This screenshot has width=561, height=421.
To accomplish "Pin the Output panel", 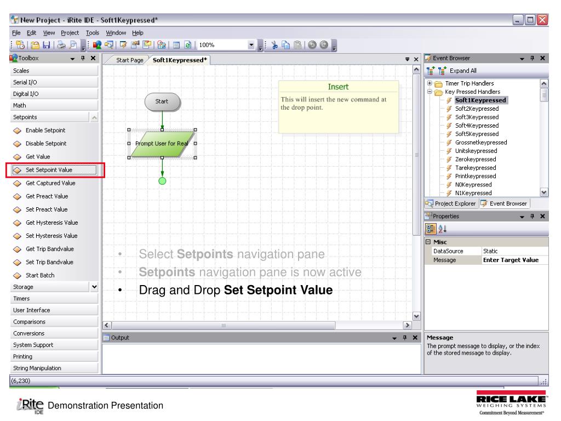I will pos(405,338).
